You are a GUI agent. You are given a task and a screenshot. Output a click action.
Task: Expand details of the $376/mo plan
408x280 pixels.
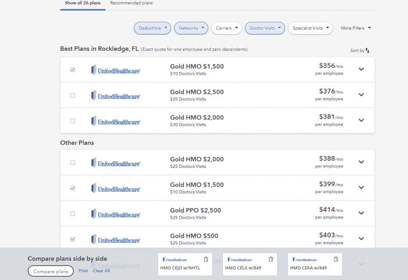point(361,95)
